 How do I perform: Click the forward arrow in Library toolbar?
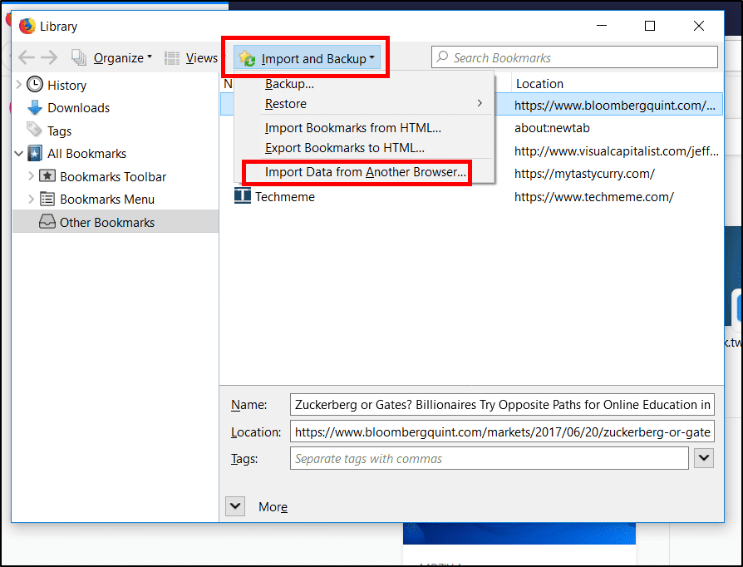pos(49,58)
